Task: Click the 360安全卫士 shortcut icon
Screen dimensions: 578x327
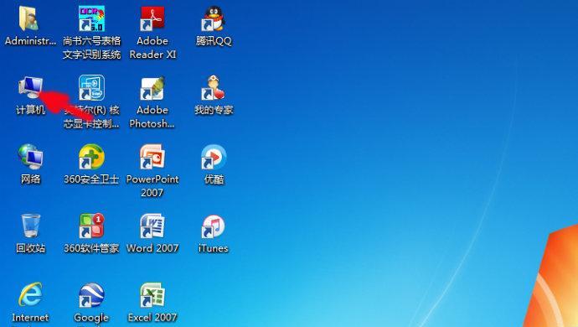Action: tap(91, 157)
